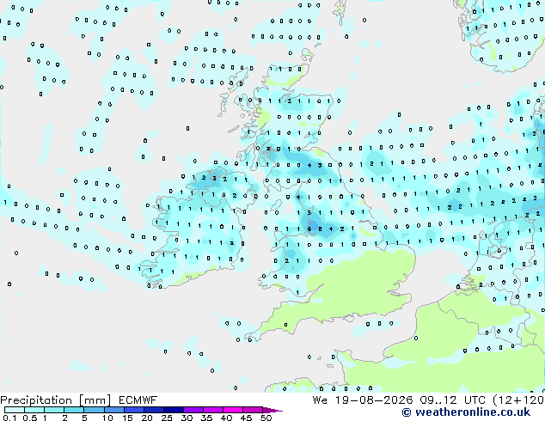Click the '10' legend scale label
This screenshot has height=421, width=545.
coord(107,418)
